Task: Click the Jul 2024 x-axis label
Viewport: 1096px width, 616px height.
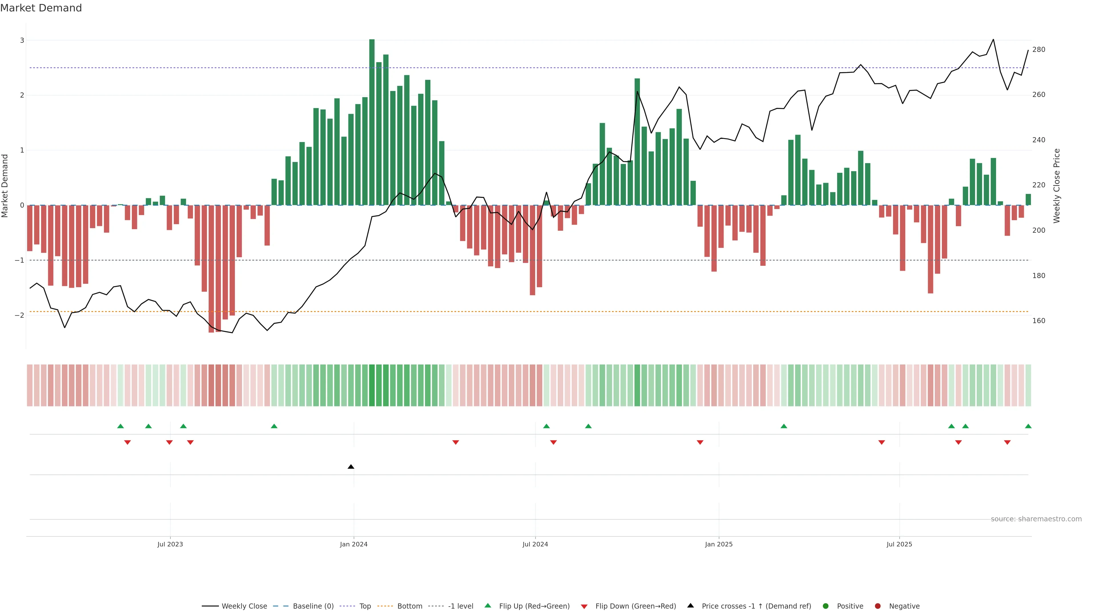Action: coord(535,545)
